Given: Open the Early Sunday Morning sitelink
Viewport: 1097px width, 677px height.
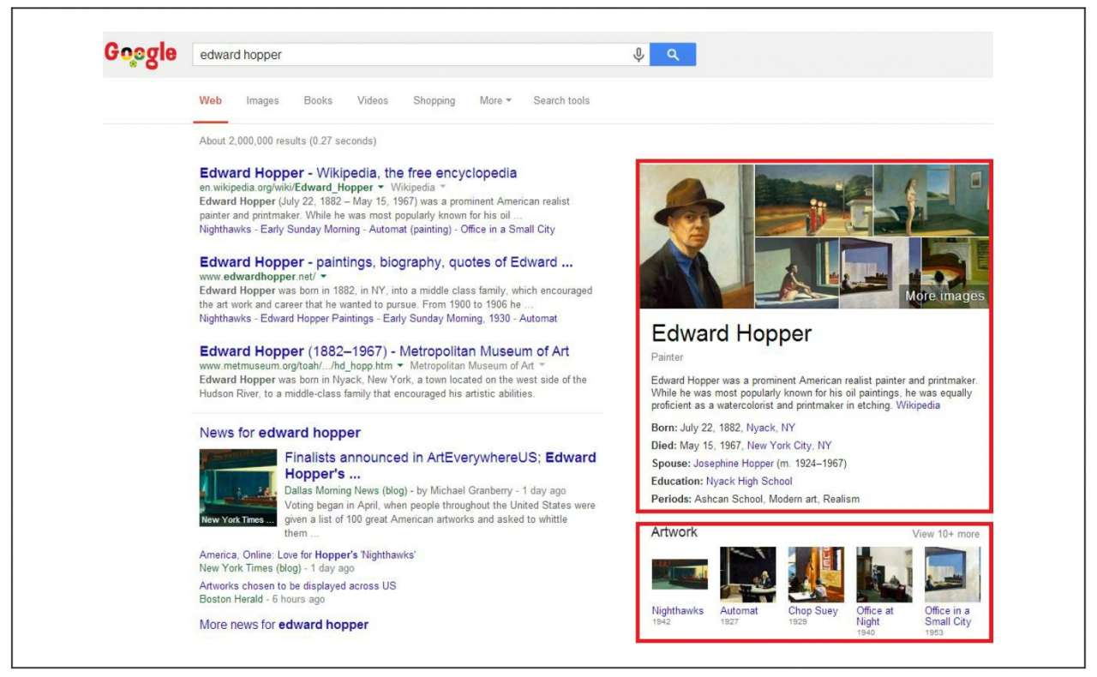Looking at the screenshot, I should click(312, 229).
